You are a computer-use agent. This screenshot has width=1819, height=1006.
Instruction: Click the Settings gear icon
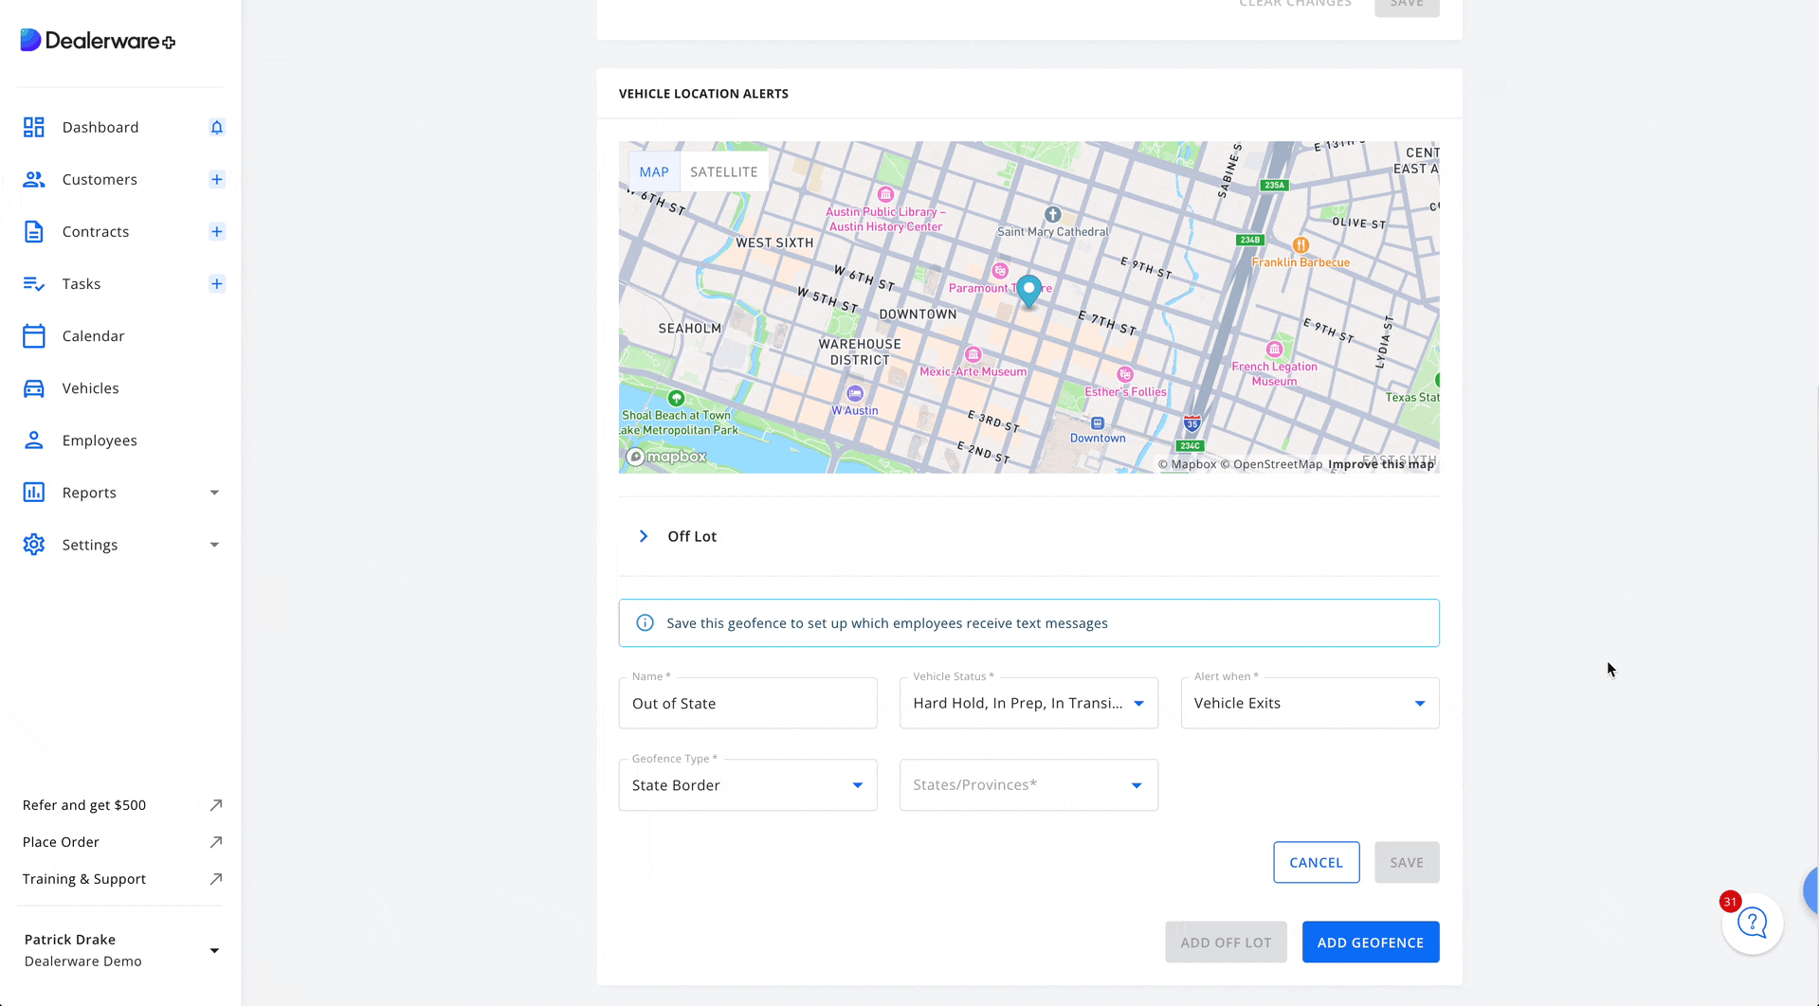tap(34, 545)
